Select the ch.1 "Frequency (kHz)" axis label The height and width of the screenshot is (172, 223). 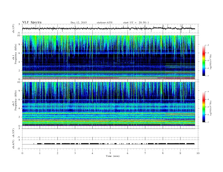[x=16, y=54]
